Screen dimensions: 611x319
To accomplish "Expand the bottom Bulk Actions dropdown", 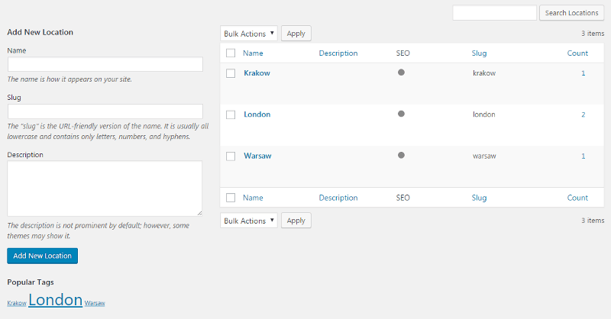I will (248, 221).
